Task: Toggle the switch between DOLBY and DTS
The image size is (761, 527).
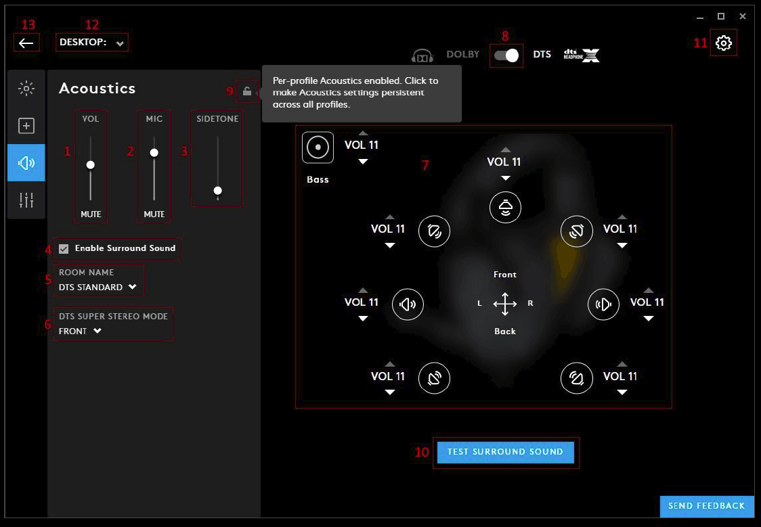Action: click(x=506, y=55)
